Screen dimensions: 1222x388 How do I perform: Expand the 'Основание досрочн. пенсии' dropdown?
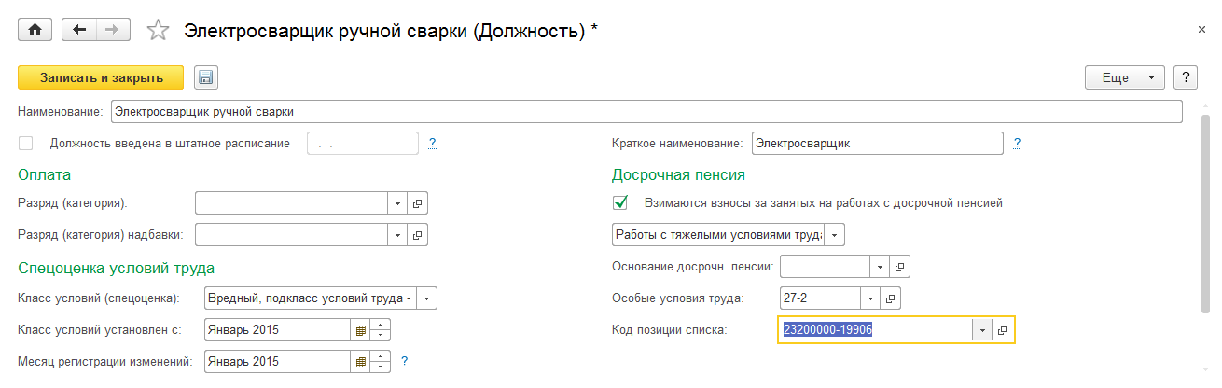pyautogui.click(x=880, y=267)
